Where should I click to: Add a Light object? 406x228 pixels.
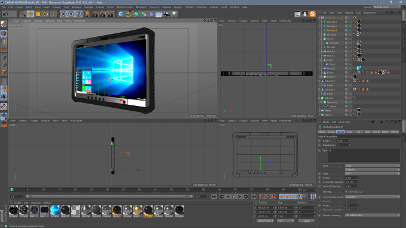pyautogui.click(x=174, y=14)
